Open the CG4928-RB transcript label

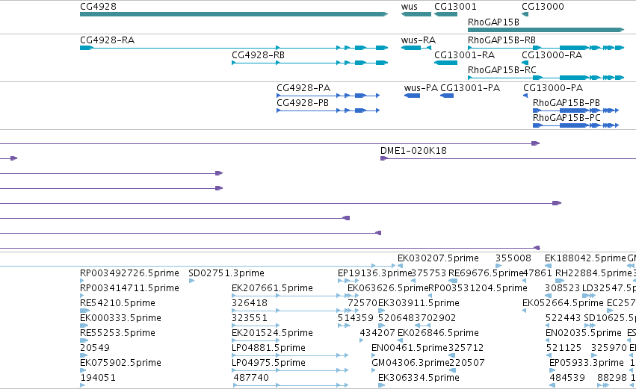click(258, 55)
